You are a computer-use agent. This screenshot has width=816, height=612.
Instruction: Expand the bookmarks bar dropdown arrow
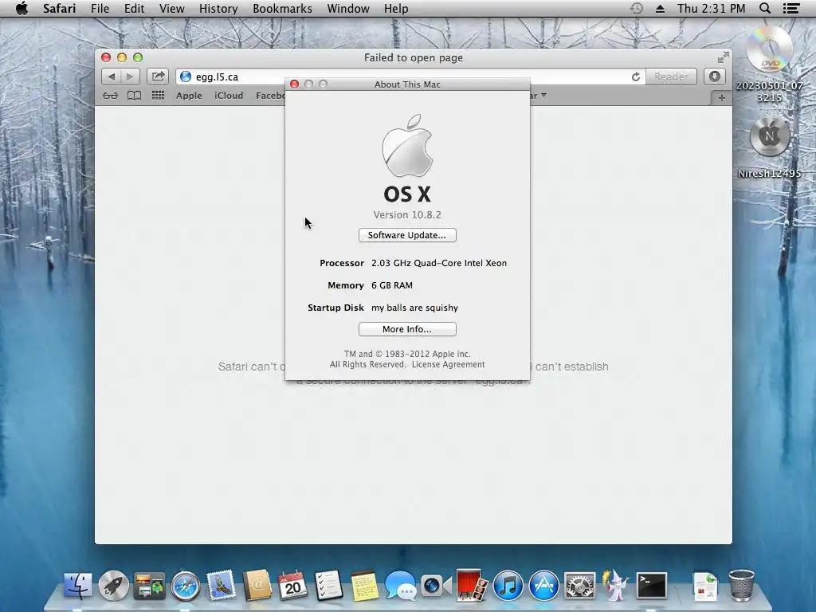coord(543,96)
